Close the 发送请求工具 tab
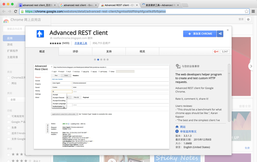 178,5
